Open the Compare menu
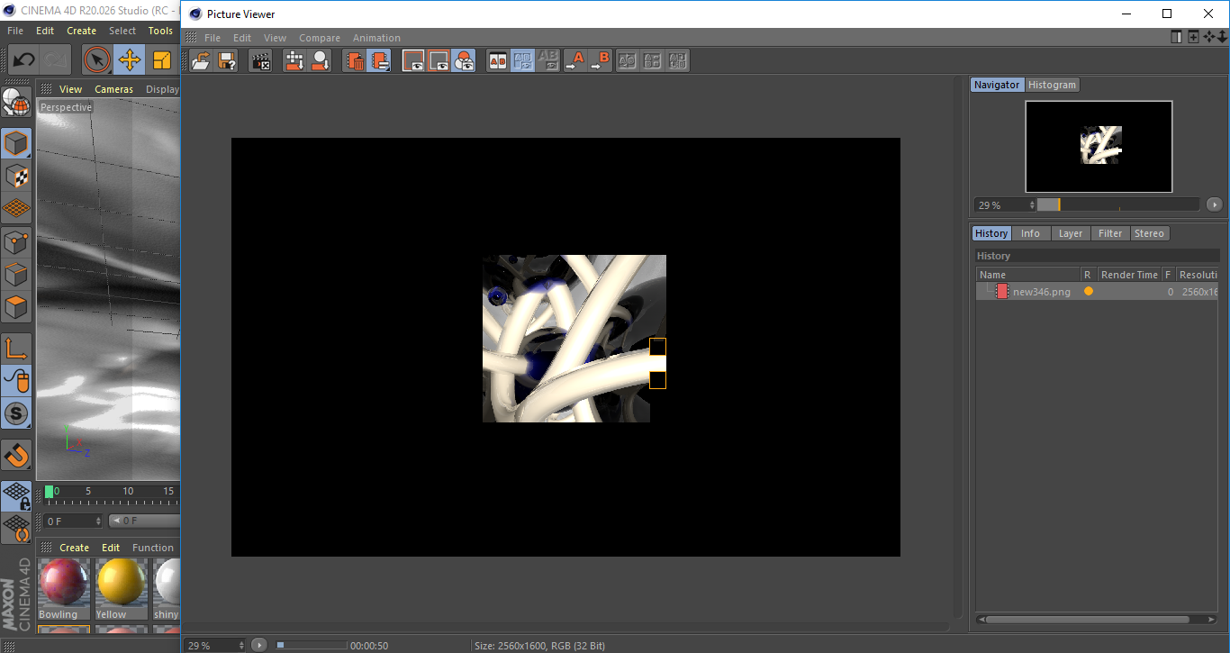This screenshot has height=653, width=1230. click(320, 38)
